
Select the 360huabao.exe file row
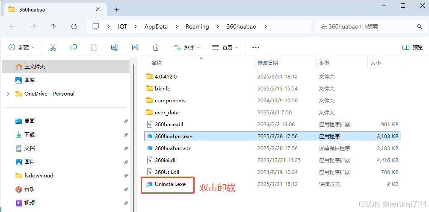click(x=272, y=136)
